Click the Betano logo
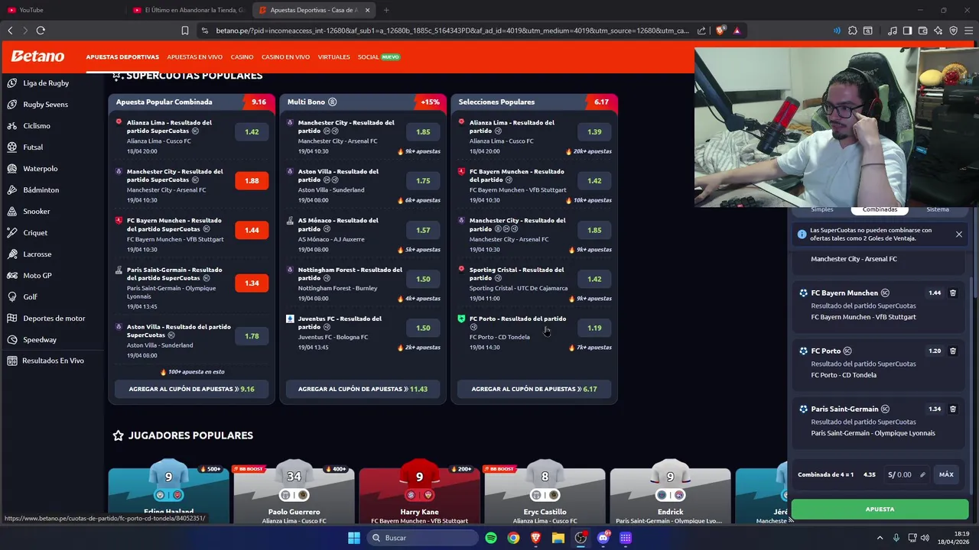This screenshot has height=550, width=979. click(37, 57)
